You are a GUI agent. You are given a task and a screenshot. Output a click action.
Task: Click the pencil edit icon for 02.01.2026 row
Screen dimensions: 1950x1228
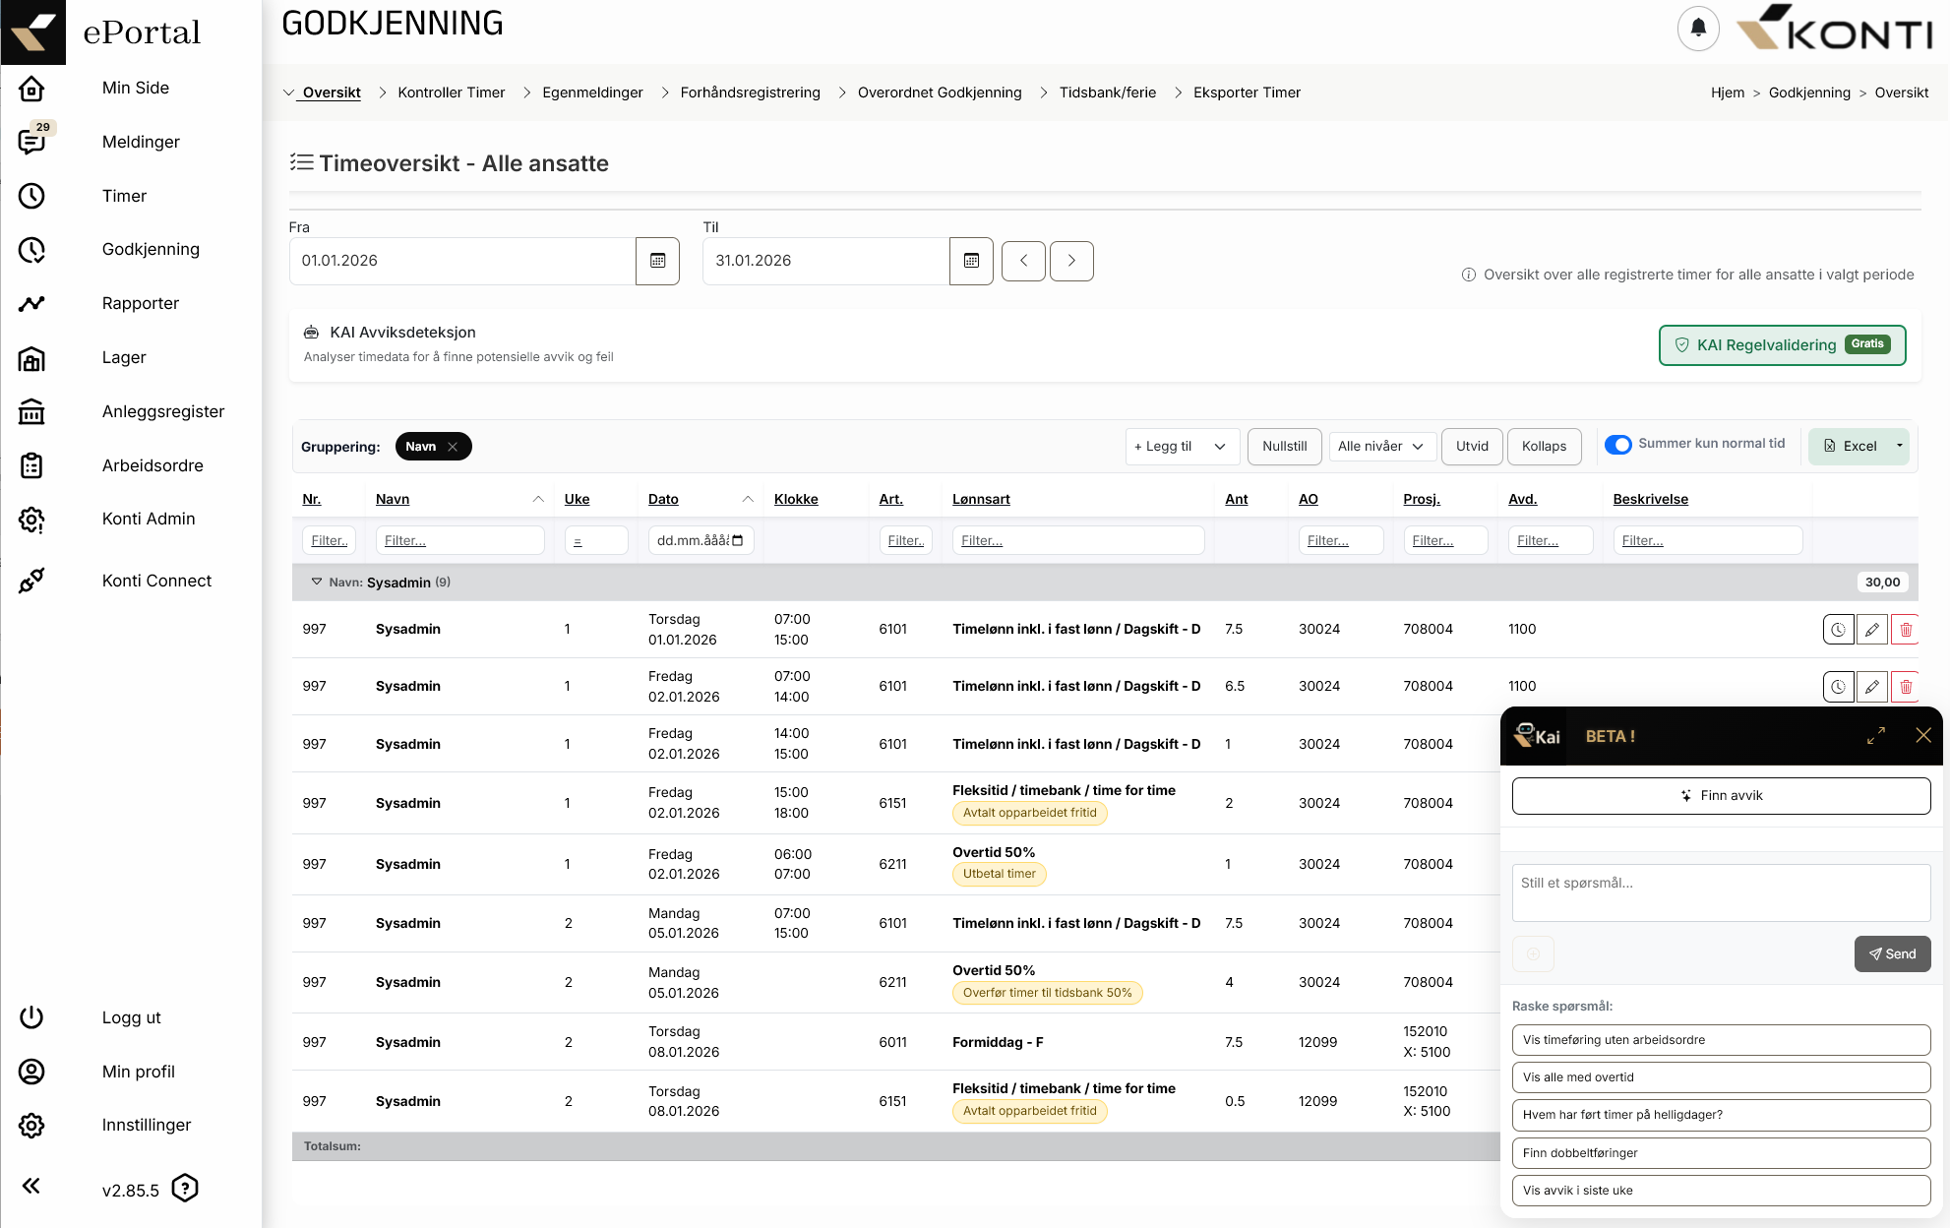point(1871,687)
